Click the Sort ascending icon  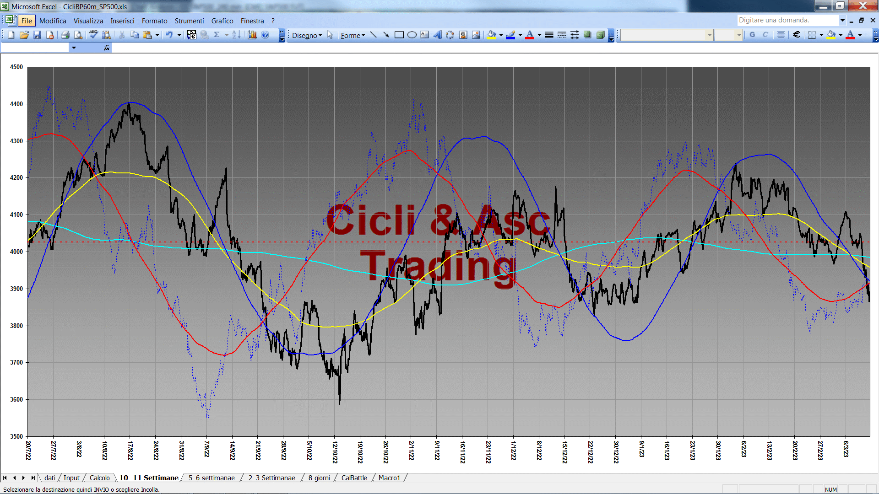pos(236,35)
